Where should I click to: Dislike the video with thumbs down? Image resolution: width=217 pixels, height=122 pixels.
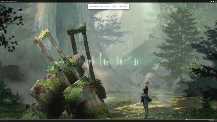[213, 1]
